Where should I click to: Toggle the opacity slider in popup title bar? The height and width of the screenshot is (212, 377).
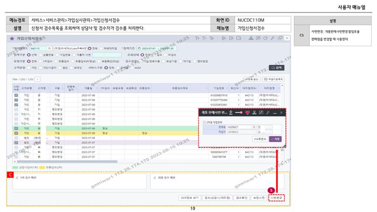pyautogui.click(x=239, y=113)
